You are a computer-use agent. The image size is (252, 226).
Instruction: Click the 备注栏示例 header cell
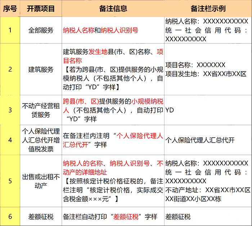[x=208, y=9]
